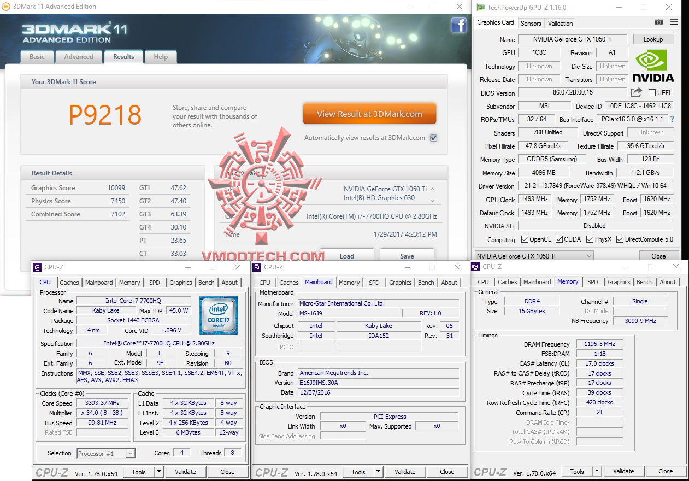Switch to the Basic tab in 3DMark
689x481 pixels.
[37, 57]
